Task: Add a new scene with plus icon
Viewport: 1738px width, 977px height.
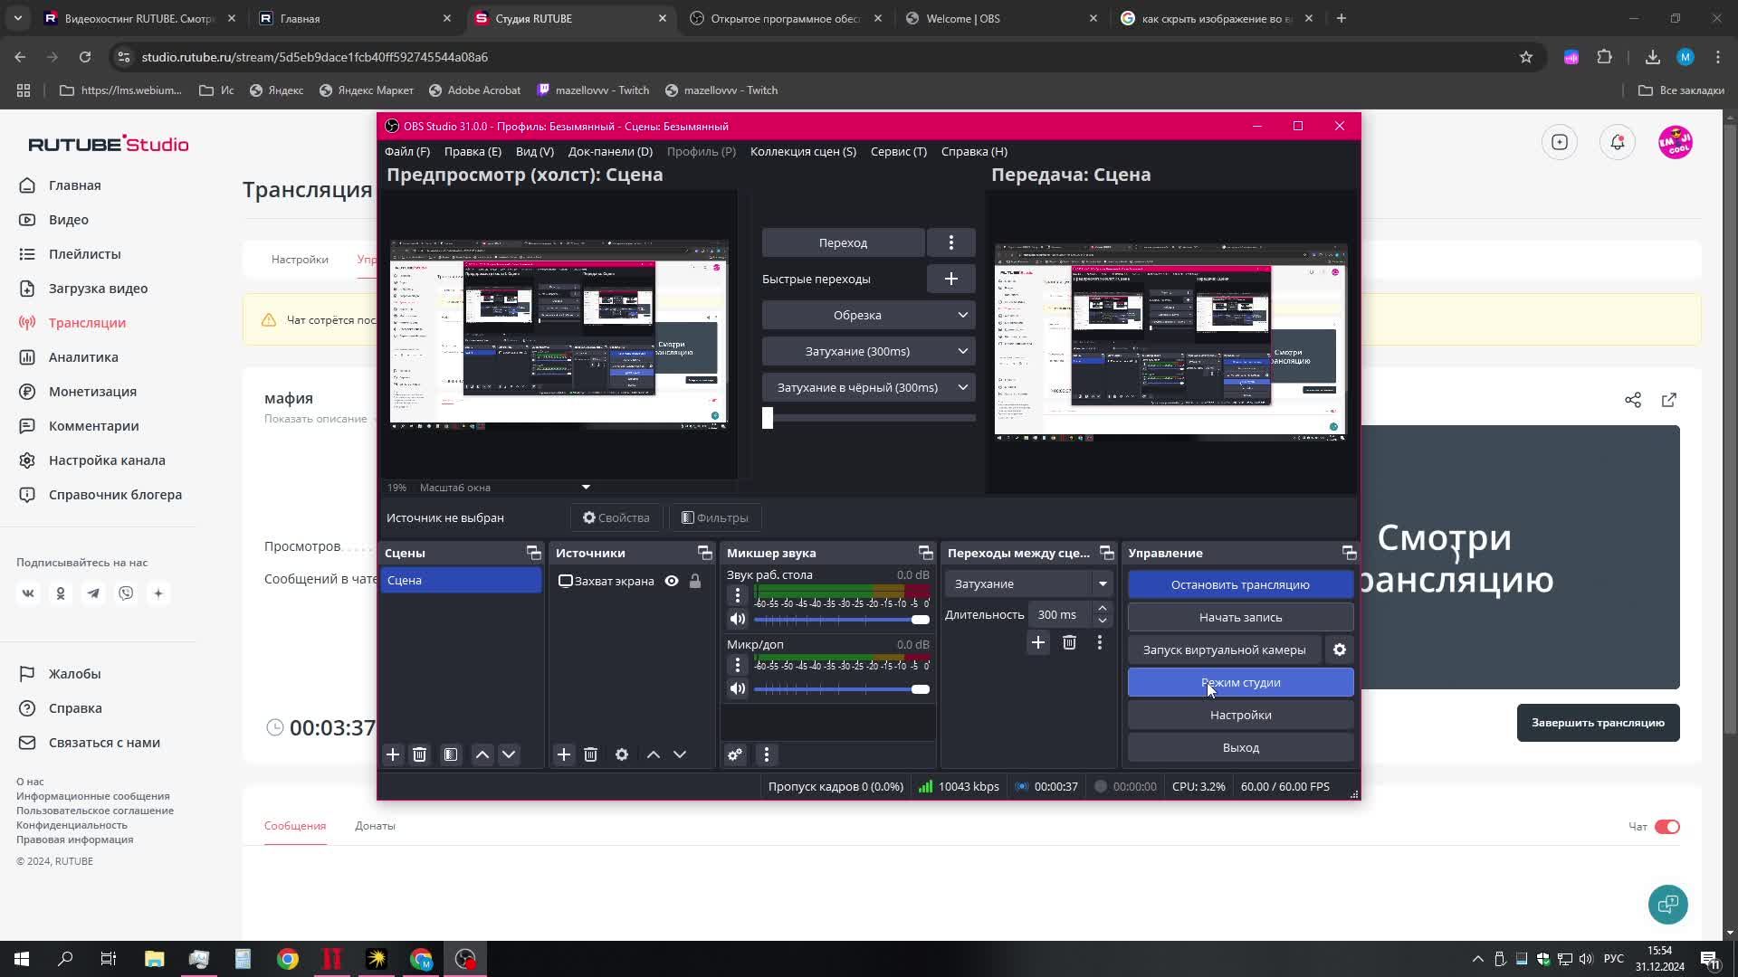Action: tap(393, 754)
